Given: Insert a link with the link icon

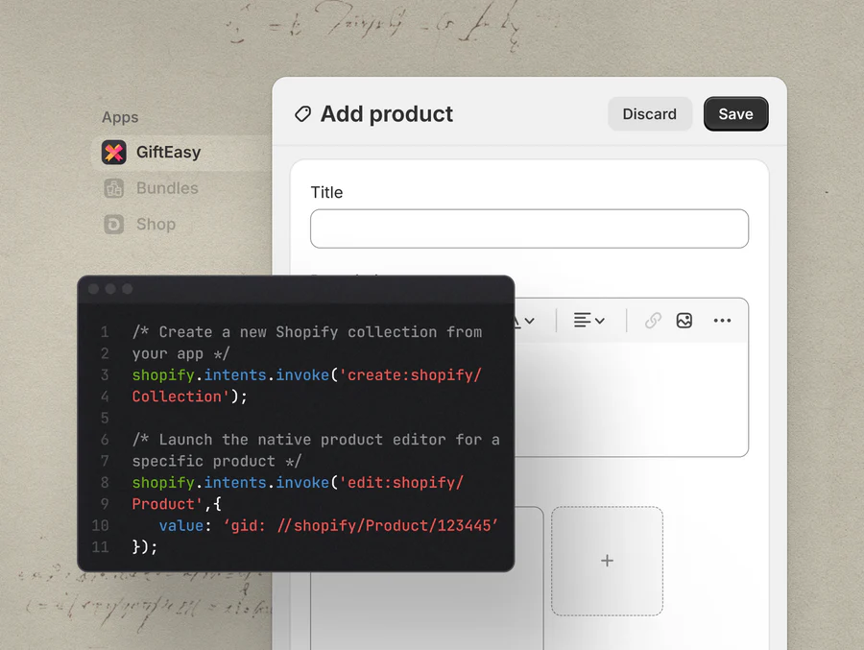Looking at the screenshot, I should pyautogui.click(x=653, y=321).
